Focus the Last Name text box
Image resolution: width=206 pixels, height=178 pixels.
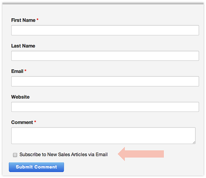(105, 56)
